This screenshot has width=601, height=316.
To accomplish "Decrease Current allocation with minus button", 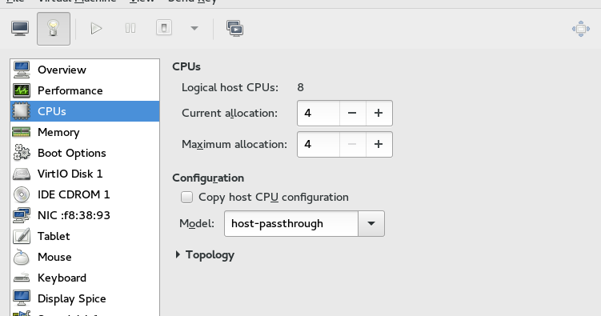I will pos(352,113).
